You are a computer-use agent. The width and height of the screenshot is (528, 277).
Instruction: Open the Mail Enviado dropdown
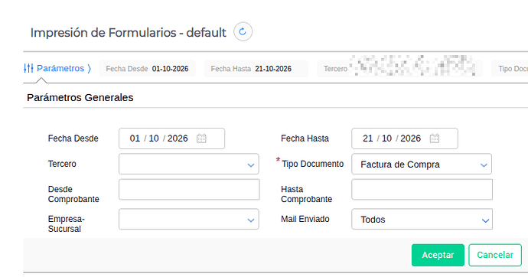(x=422, y=220)
